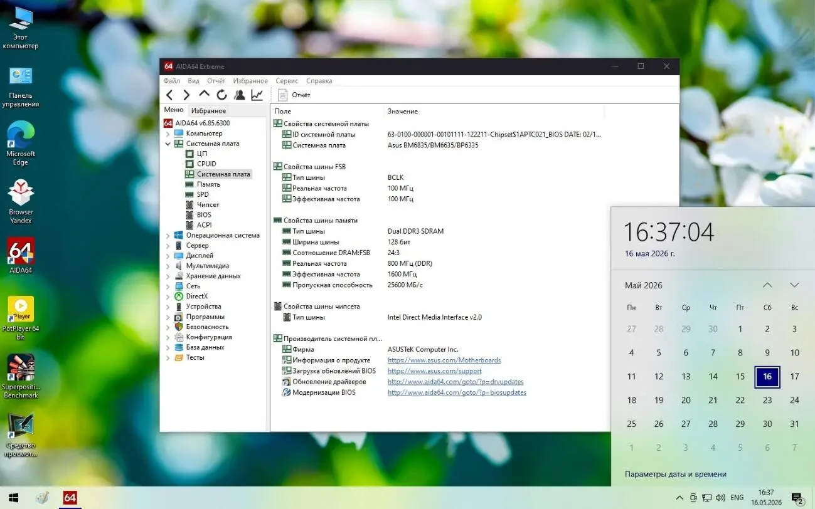Select Superposition Benchmark desktop shortcut

tap(21, 377)
